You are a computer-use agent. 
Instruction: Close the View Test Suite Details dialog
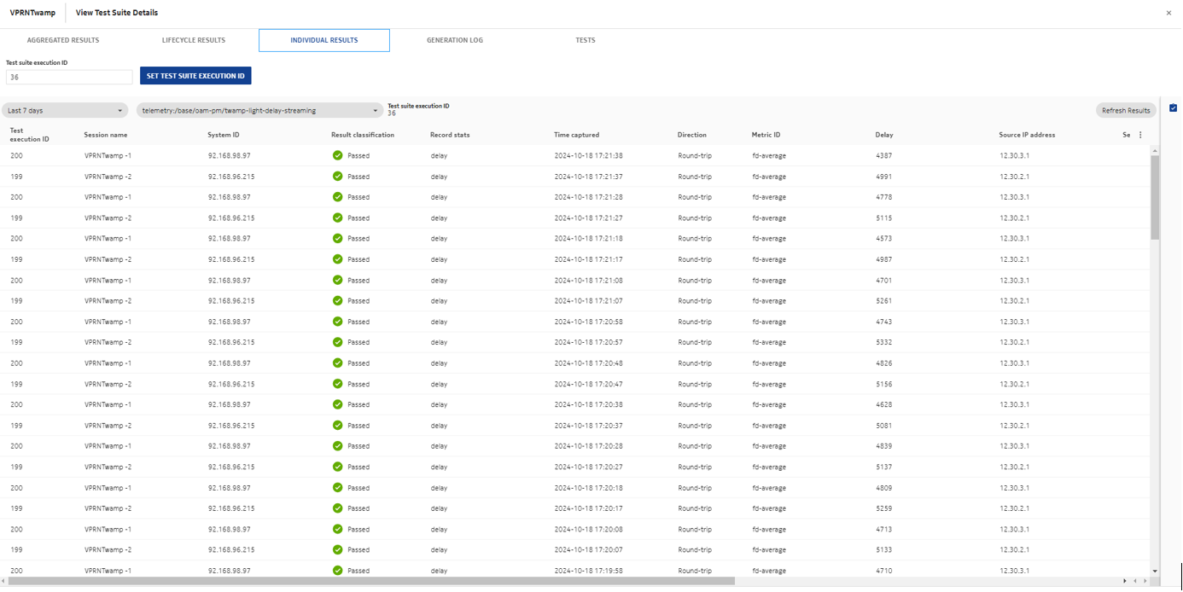pos(1168,13)
